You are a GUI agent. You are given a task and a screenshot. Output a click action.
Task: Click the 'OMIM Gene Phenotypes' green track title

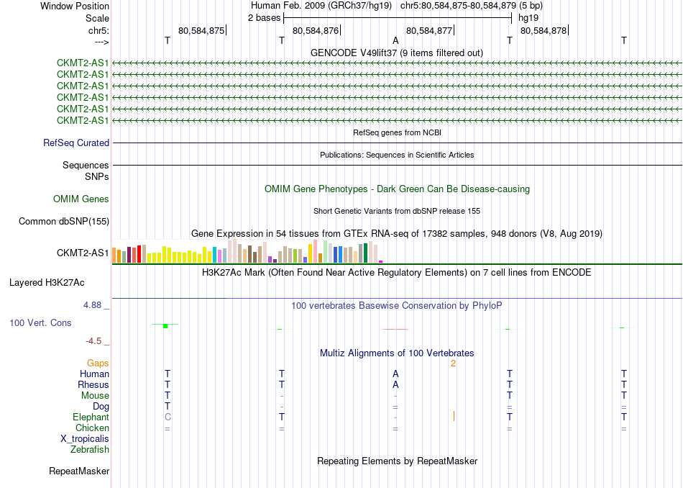(398, 189)
